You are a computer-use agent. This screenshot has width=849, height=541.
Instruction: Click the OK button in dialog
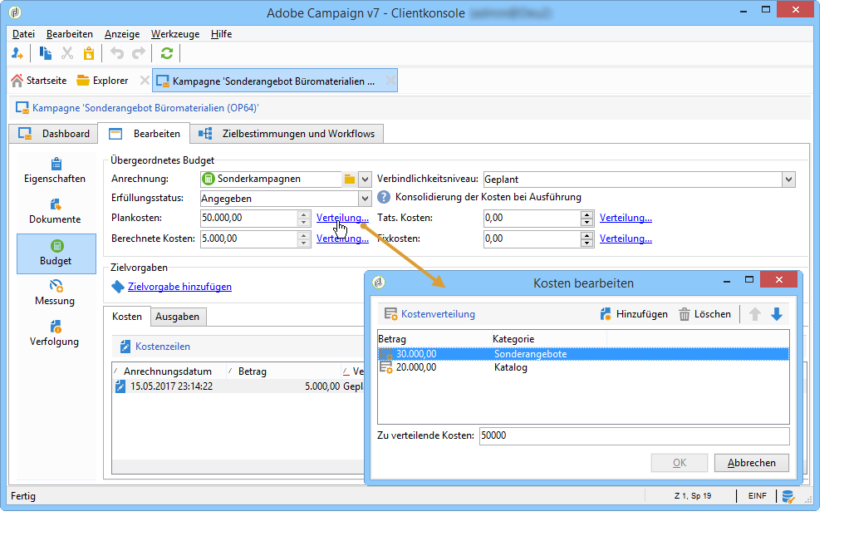click(x=680, y=463)
